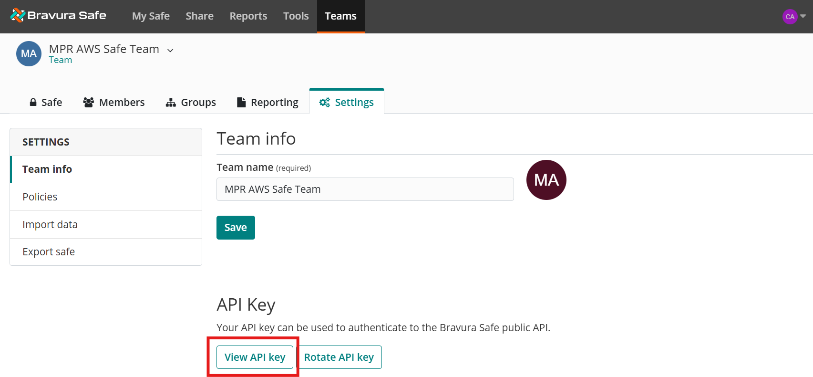The height and width of the screenshot is (377, 813).
Task: Click the 'API Key' section heading
Action: 246,305
